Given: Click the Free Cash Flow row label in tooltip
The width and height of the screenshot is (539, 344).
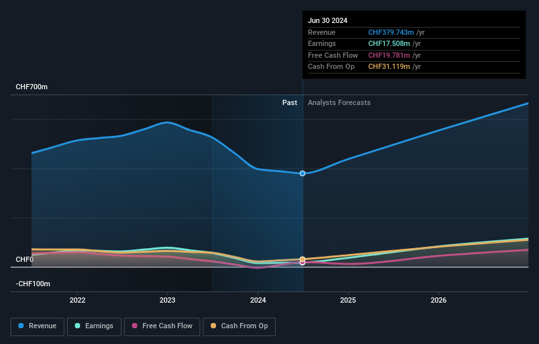Looking at the screenshot, I should point(333,55).
